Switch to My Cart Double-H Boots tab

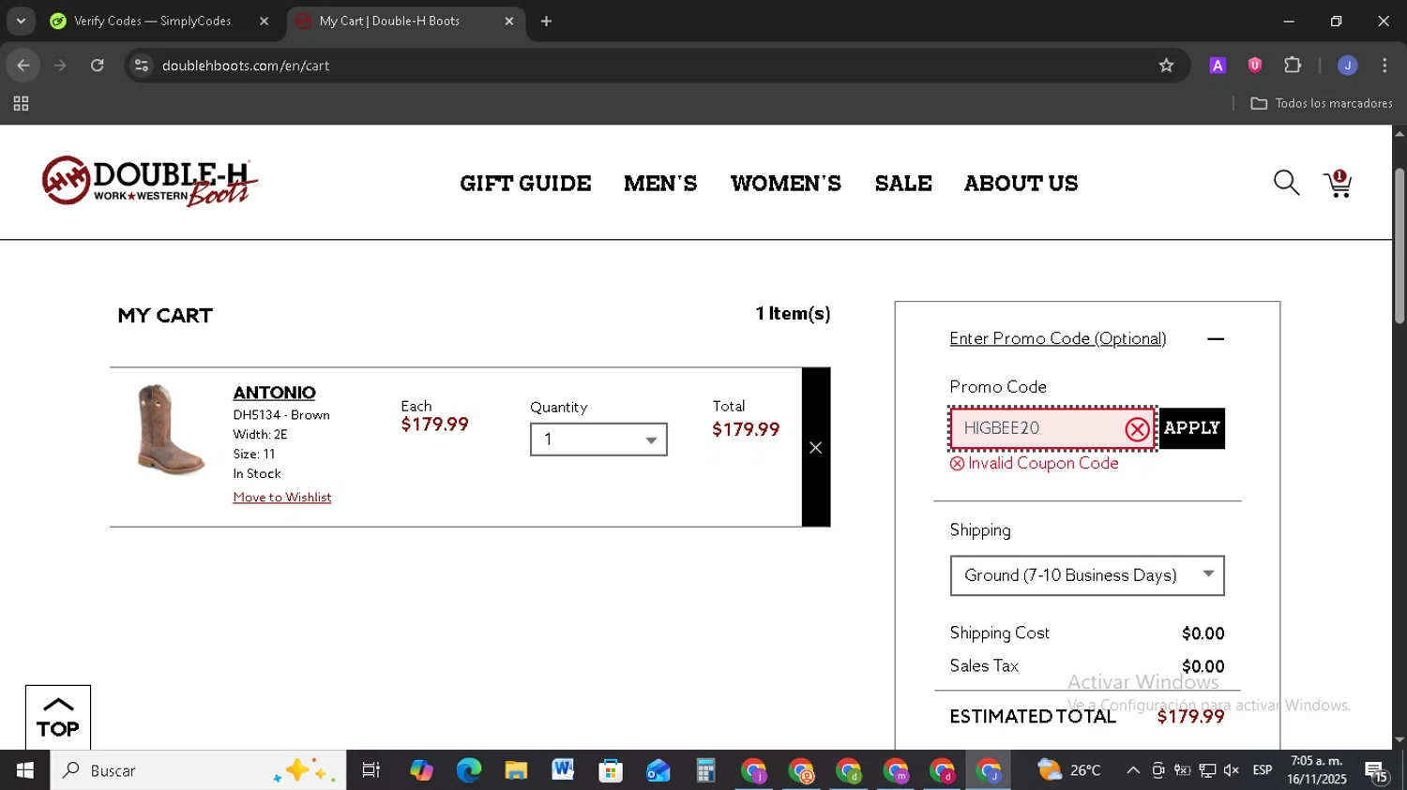[x=389, y=21]
